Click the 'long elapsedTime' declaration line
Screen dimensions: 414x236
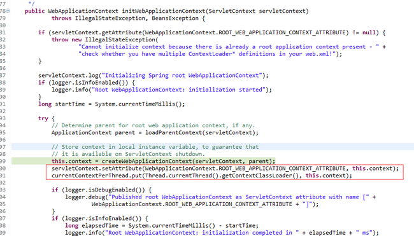click(162, 226)
